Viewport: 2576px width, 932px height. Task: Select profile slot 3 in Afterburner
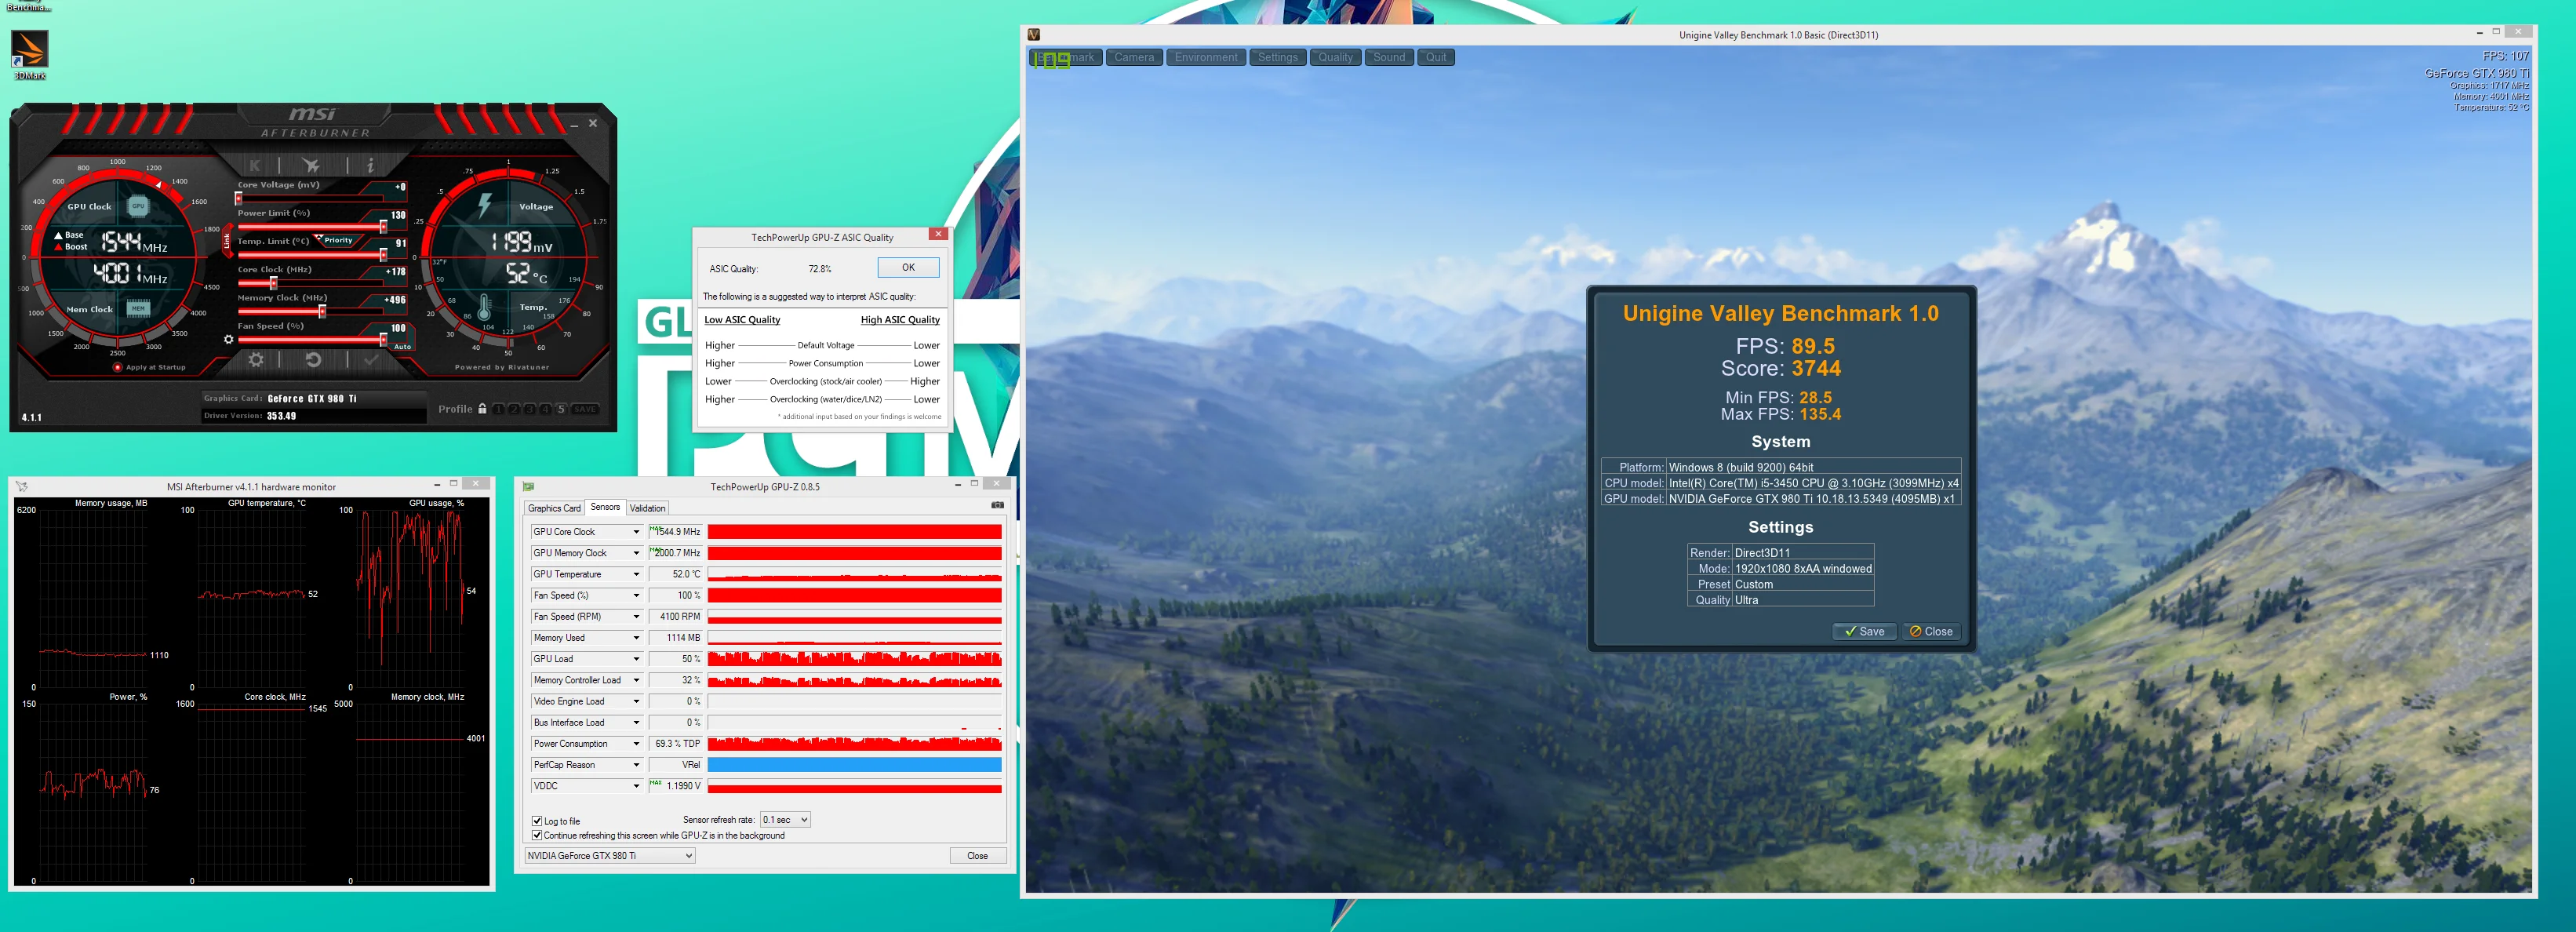[530, 409]
